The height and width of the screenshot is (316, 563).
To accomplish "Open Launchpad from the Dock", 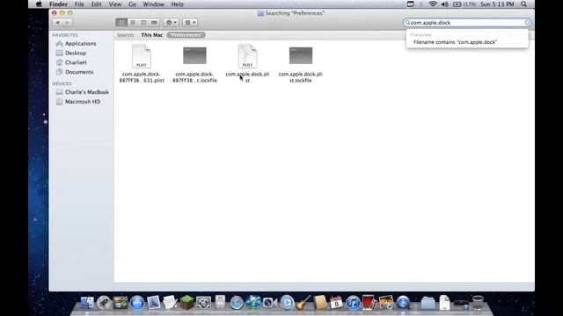I will pyautogui.click(x=104, y=303).
